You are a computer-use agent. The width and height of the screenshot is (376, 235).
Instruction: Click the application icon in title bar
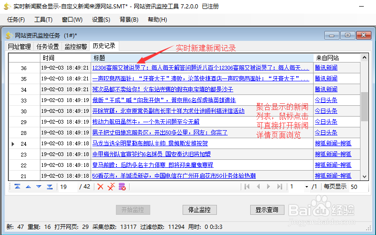tap(7, 7)
